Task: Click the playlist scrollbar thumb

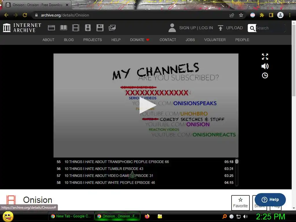Action: click(x=237, y=161)
